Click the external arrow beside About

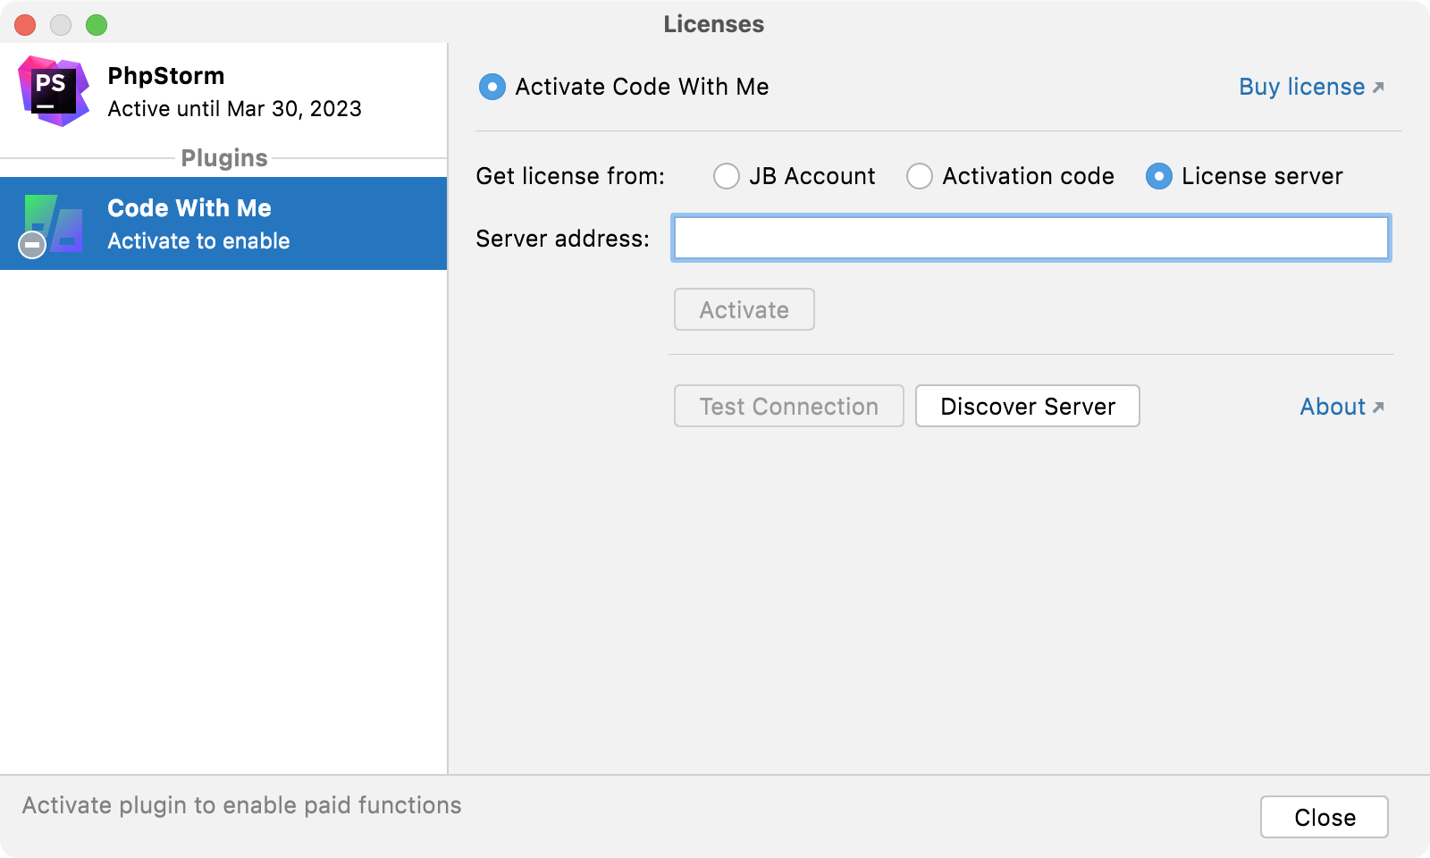pyautogui.click(x=1378, y=407)
